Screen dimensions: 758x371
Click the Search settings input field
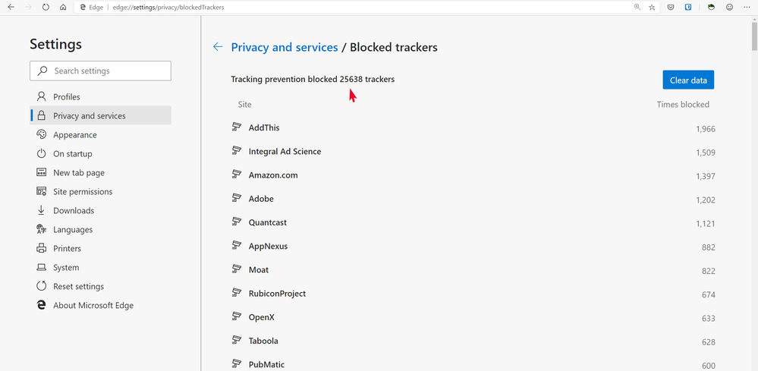(x=101, y=71)
